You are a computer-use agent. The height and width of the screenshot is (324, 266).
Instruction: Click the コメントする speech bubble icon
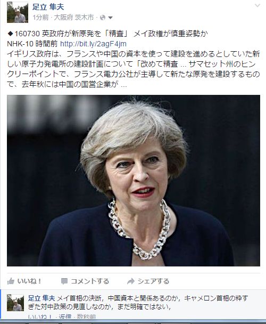[x=64, y=281]
